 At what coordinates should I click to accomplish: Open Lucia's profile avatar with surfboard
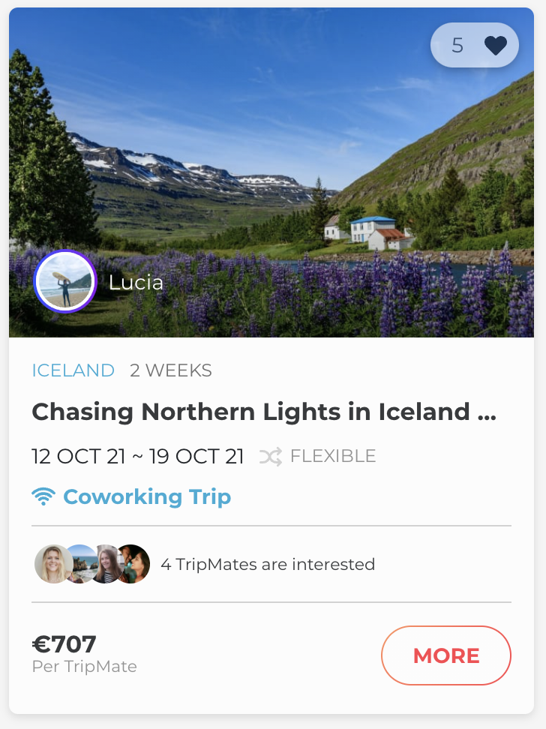65,281
